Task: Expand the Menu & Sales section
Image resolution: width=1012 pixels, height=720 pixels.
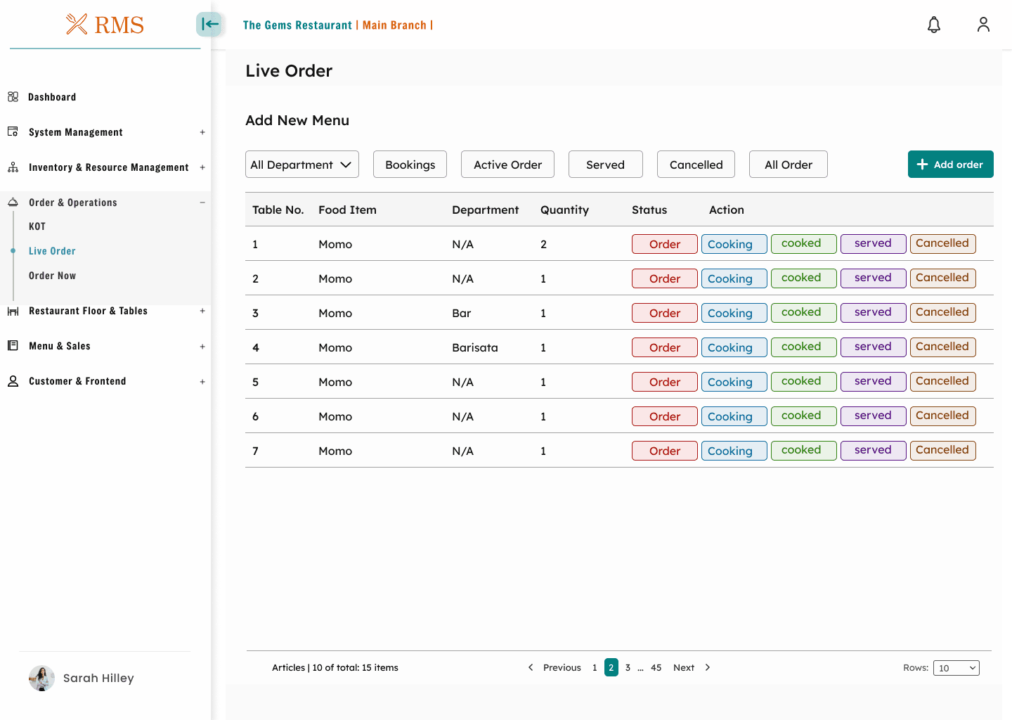Action: coord(202,346)
